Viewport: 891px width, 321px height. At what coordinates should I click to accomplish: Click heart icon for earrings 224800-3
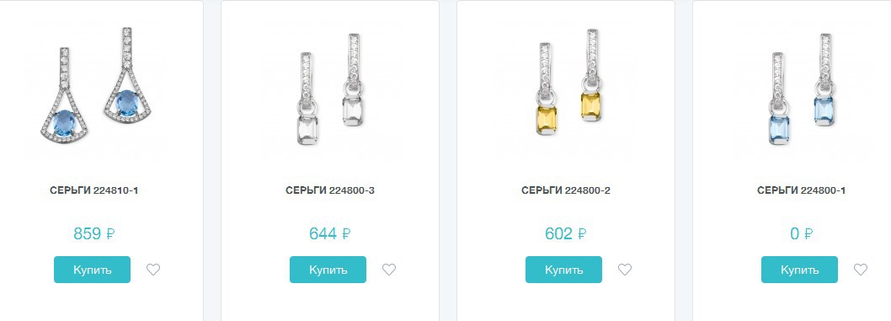(x=389, y=270)
